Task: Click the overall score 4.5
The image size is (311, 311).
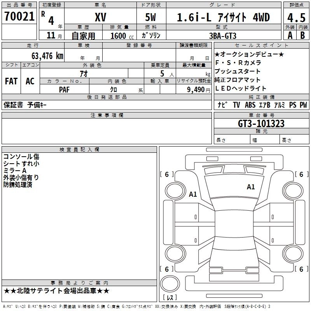Action: point(296,18)
